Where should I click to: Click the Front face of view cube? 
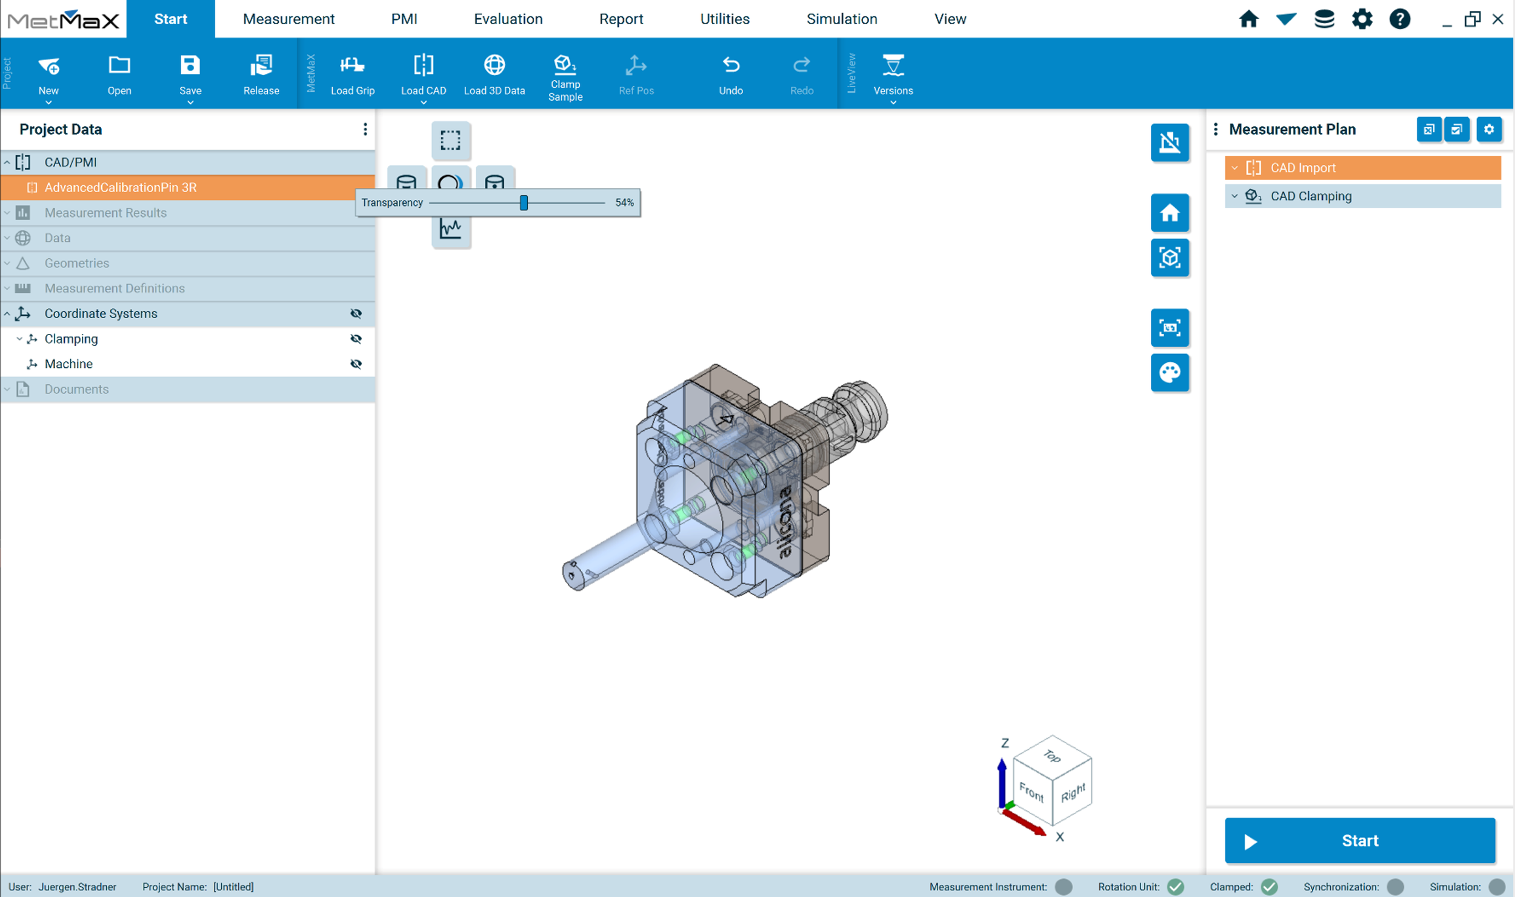[x=1031, y=792]
